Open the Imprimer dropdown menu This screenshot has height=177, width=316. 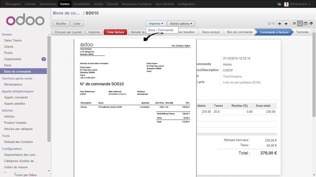tap(156, 24)
